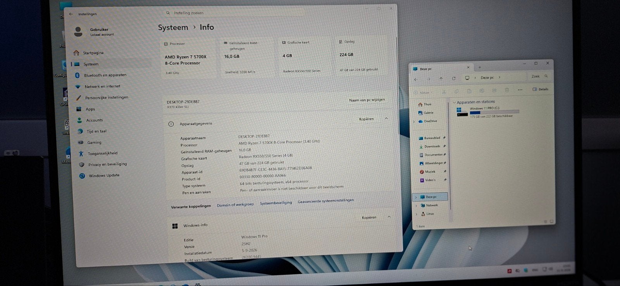Go forward in the Deze pc Explorer window
Viewport: 620px width, 286px height.
[x=429, y=79]
